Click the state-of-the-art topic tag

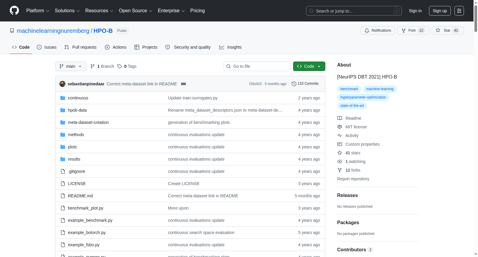click(352, 106)
